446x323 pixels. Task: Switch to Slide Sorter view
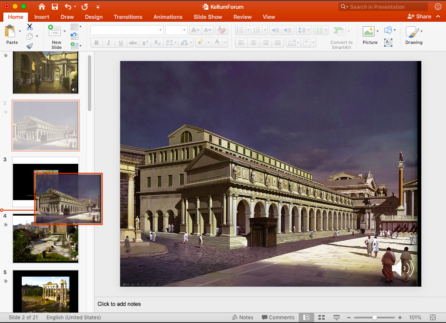point(321,317)
